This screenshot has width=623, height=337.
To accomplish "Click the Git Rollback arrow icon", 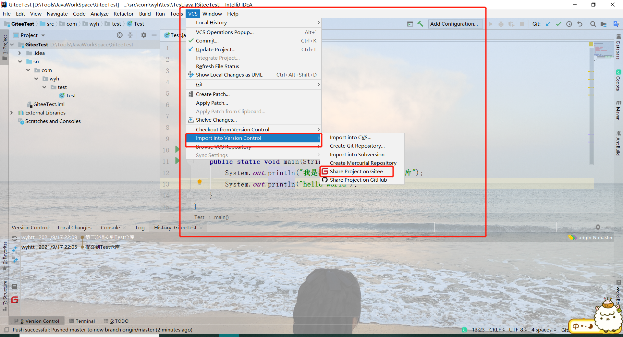I will (x=580, y=24).
